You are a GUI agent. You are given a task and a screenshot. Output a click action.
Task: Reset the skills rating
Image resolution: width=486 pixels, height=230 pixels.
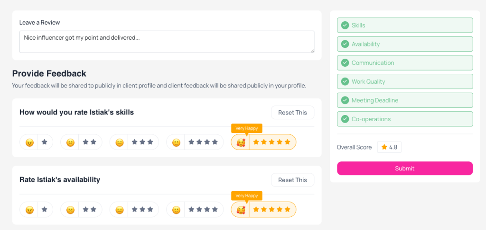pyautogui.click(x=292, y=113)
